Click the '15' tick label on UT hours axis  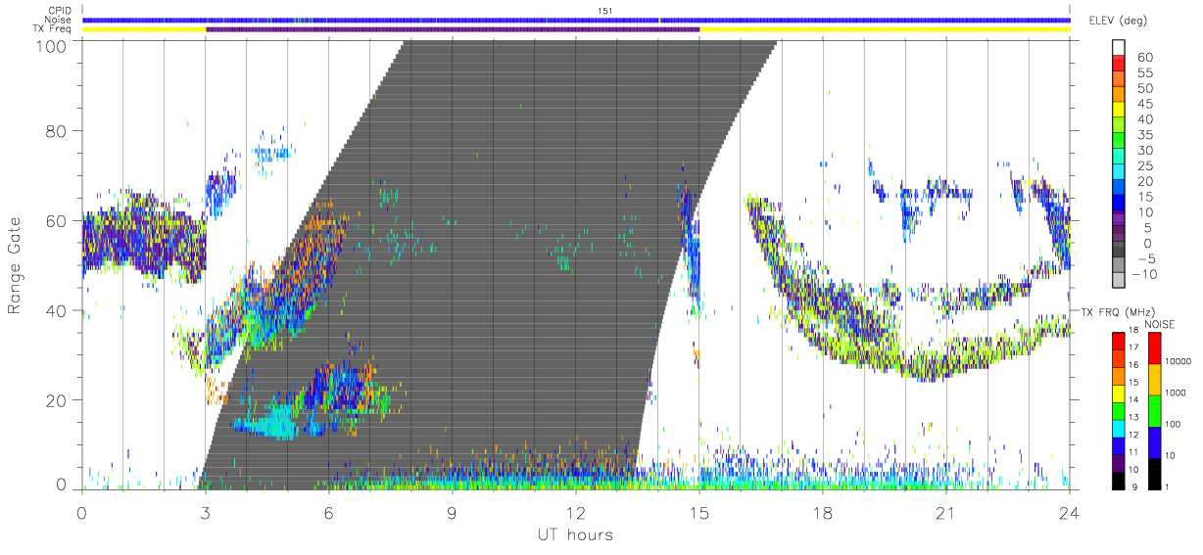pyautogui.click(x=699, y=512)
